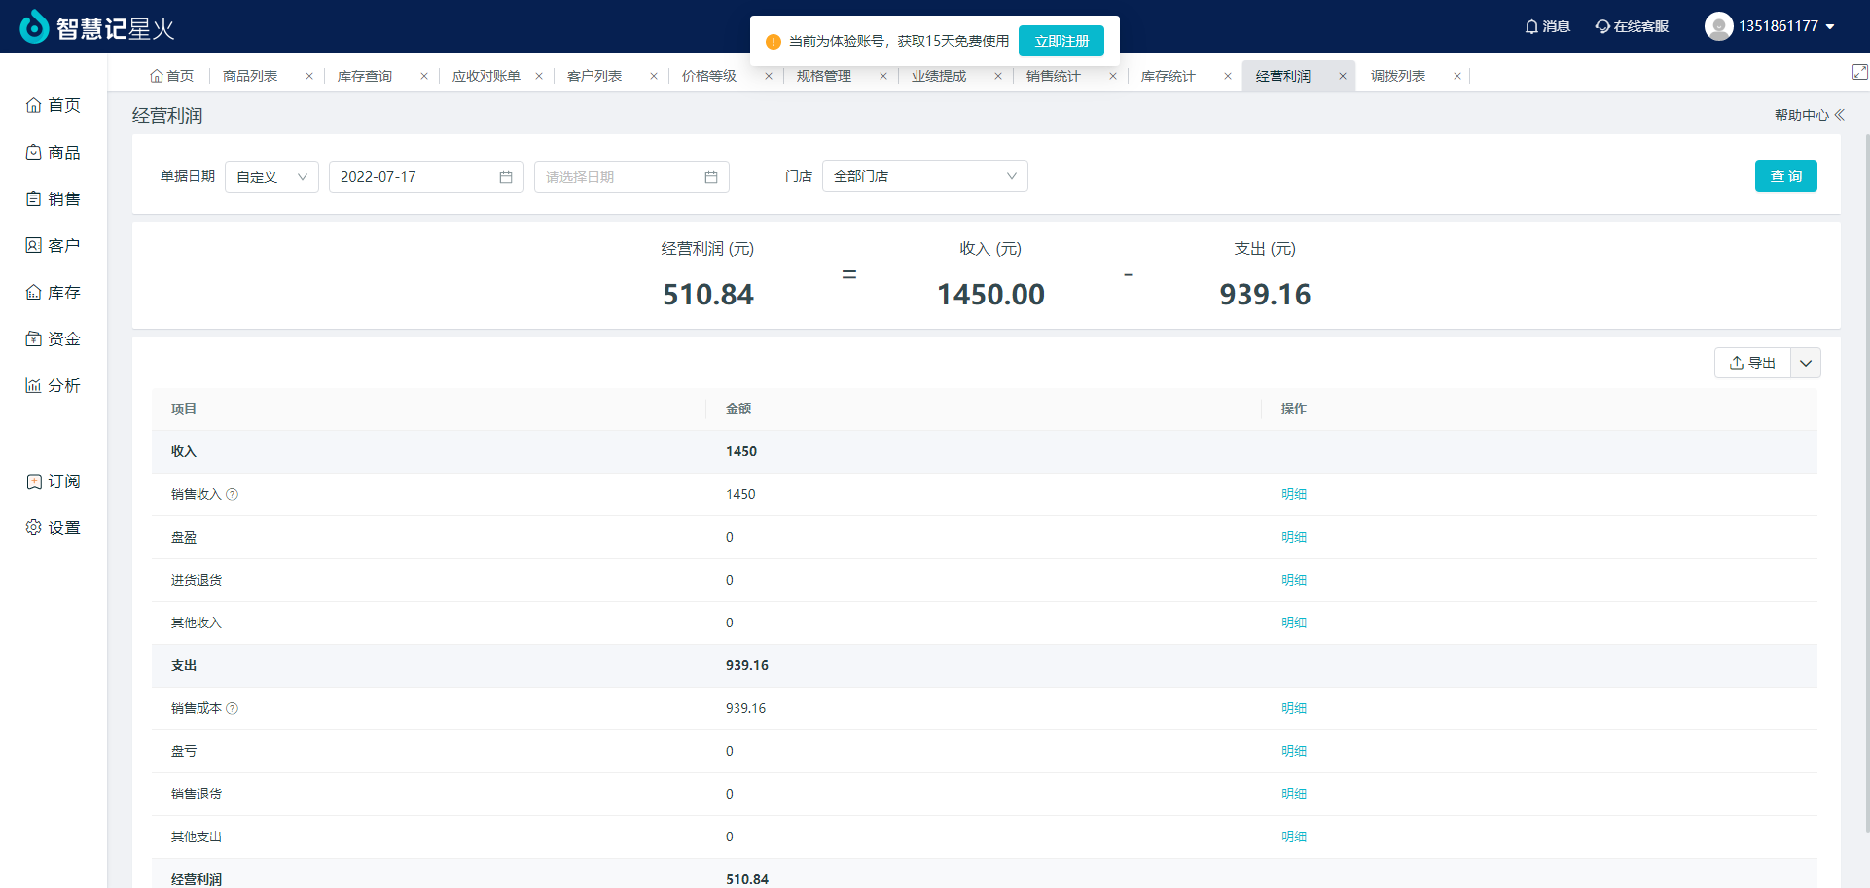Click the 导出 button
1870x888 pixels.
[x=1752, y=363]
